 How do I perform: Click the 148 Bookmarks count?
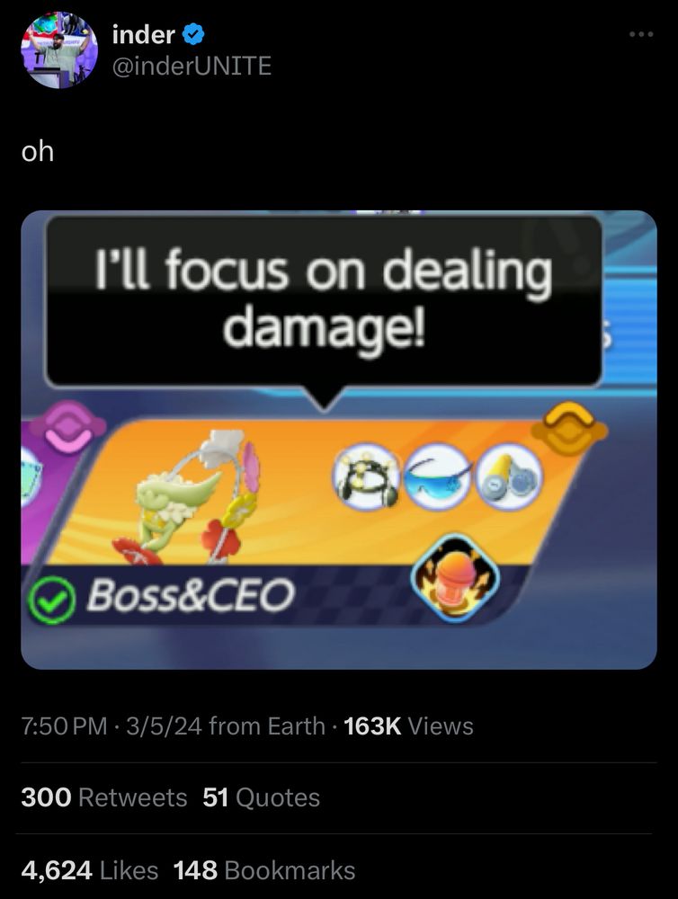264,870
